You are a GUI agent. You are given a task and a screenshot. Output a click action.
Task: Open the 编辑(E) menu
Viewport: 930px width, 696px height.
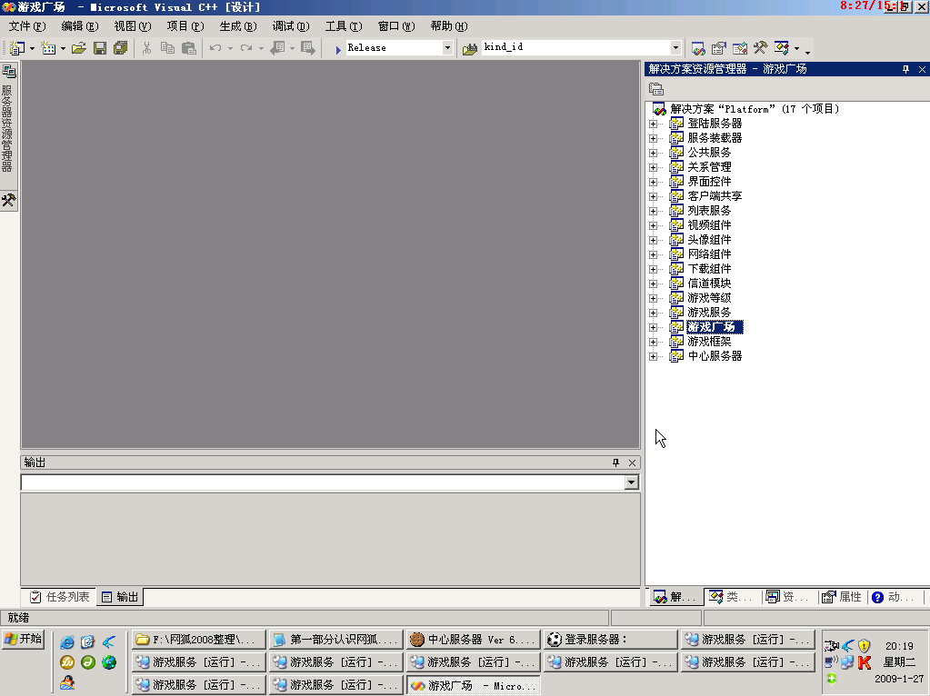80,26
